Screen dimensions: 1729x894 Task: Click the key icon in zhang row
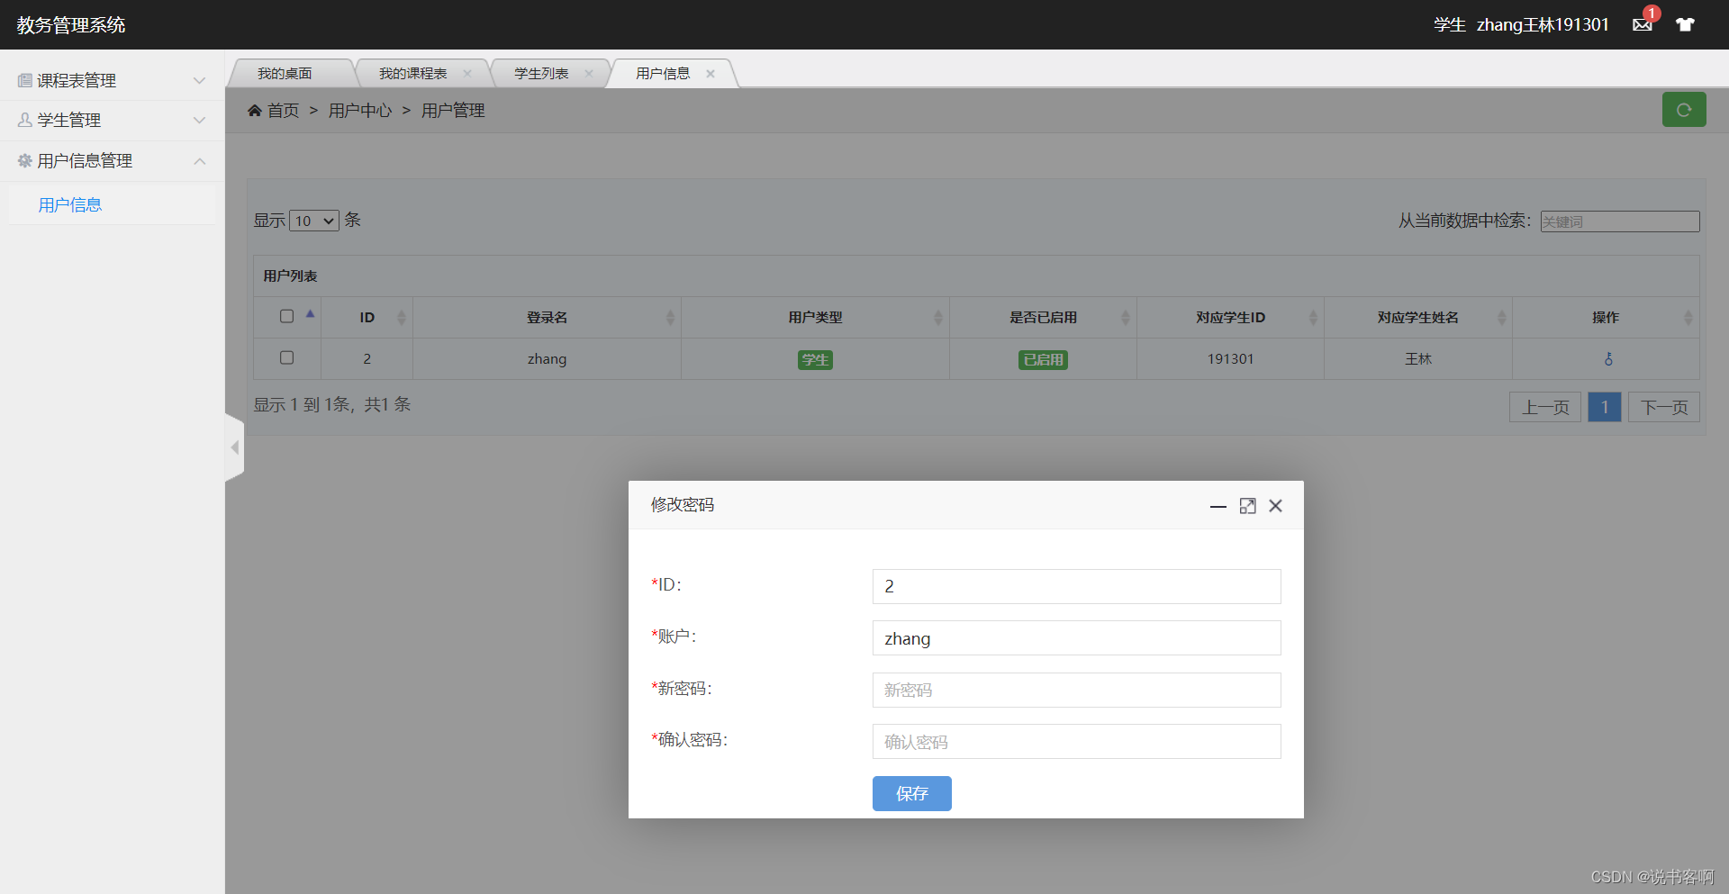tap(1608, 359)
